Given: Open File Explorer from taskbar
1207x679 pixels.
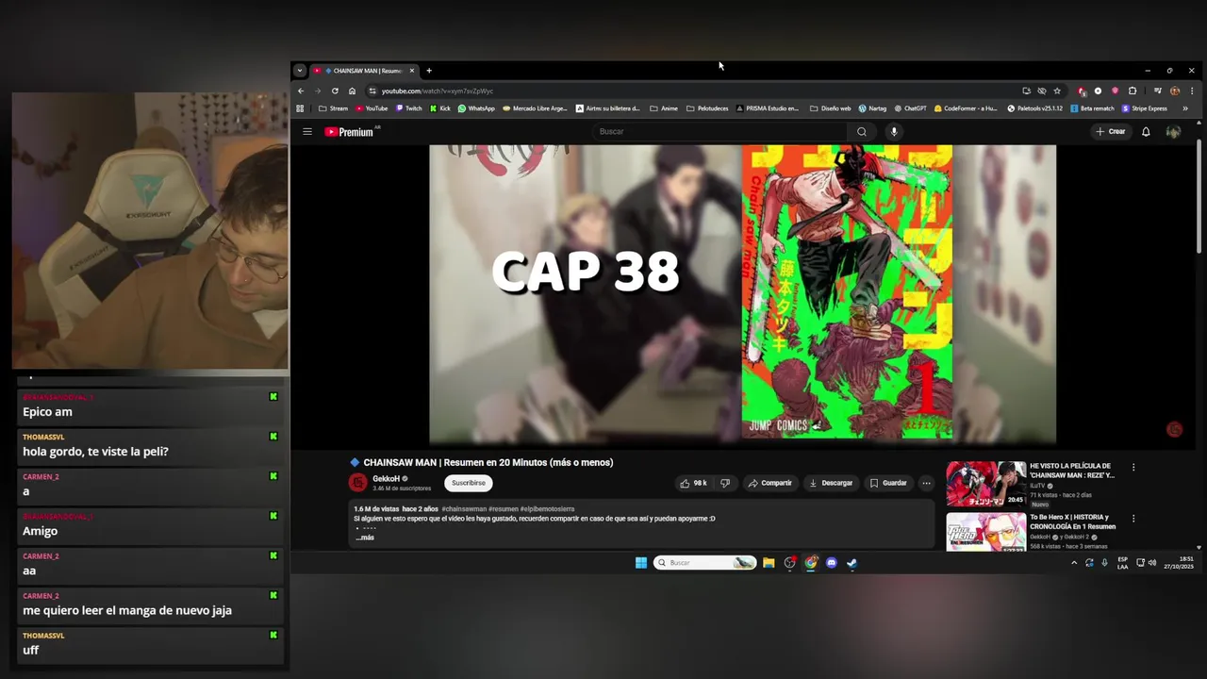Looking at the screenshot, I should [769, 563].
